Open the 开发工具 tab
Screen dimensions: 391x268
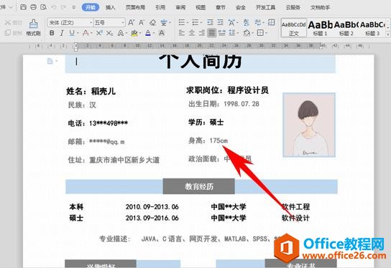tap(265, 7)
